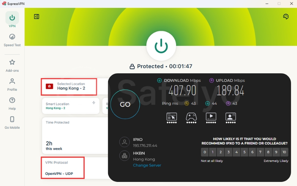Click the upload arrow icon beside UPLOAD Mbps
This screenshot has width=297, height=186.
pyautogui.click(x=211, y=80)
